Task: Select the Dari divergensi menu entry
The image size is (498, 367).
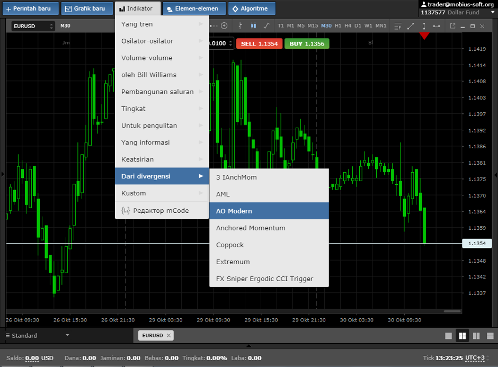Action: point(162,176)
